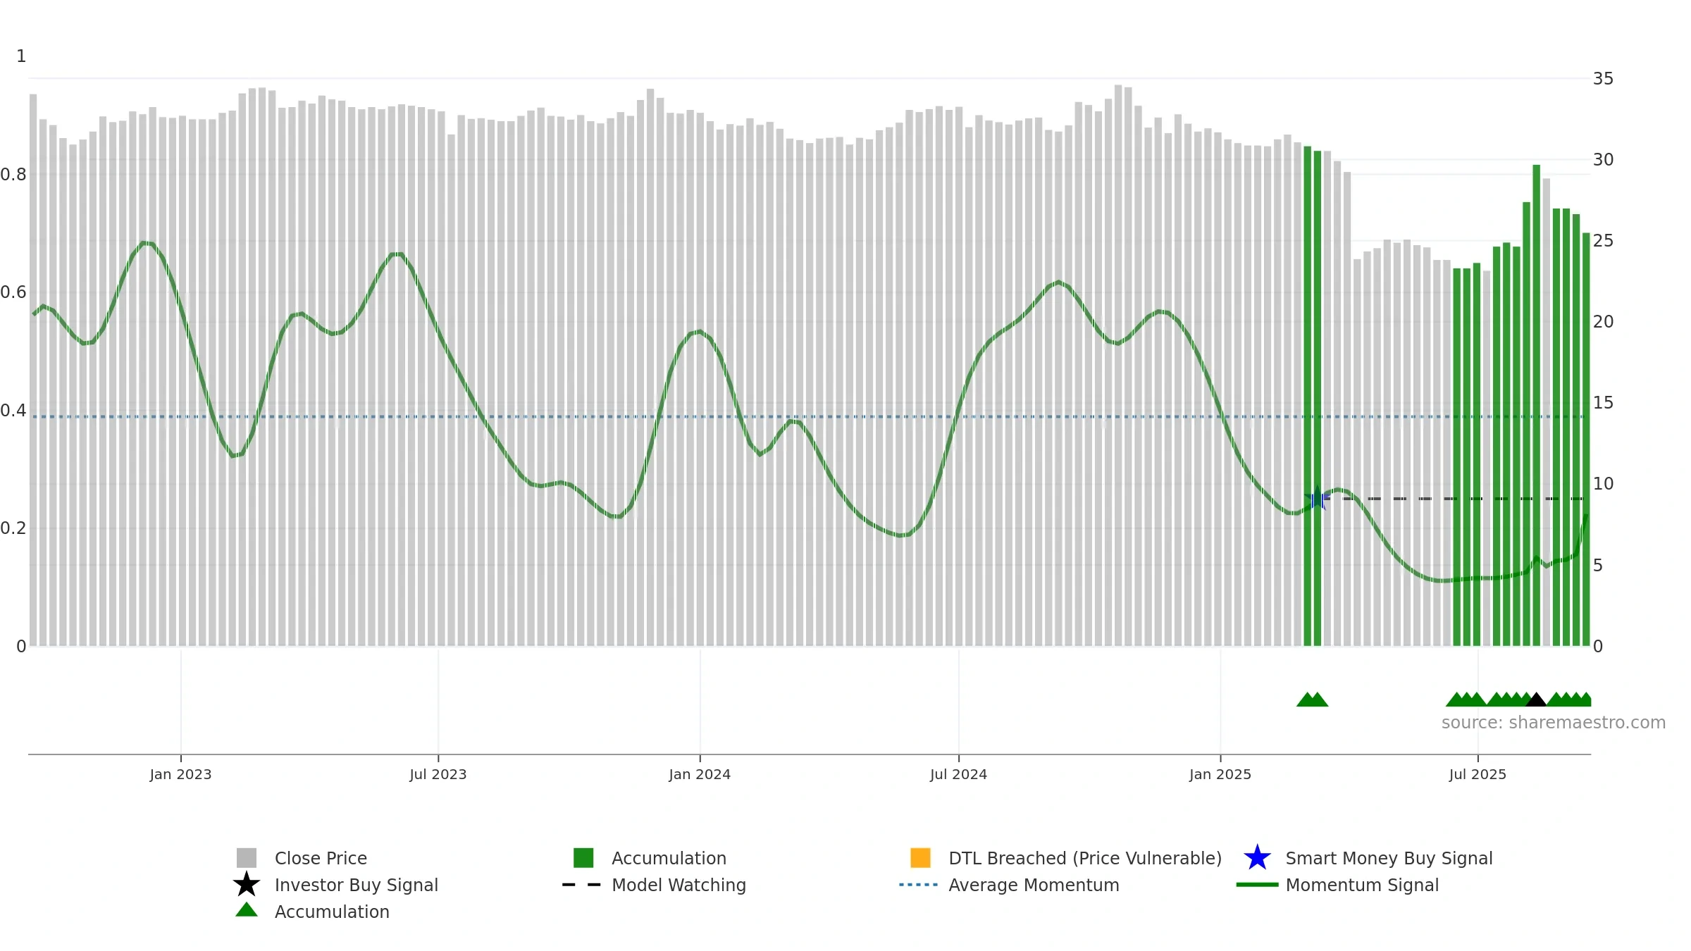The width and height of the screenshot is (1691, 951).
Task: Select the blue Smart Money Buy Signal star
Action: click(x=1257, y=858)
